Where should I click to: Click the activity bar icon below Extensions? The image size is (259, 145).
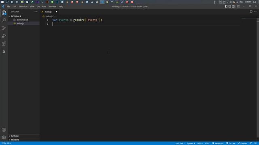pyautogui.click(x=4, y=52)
